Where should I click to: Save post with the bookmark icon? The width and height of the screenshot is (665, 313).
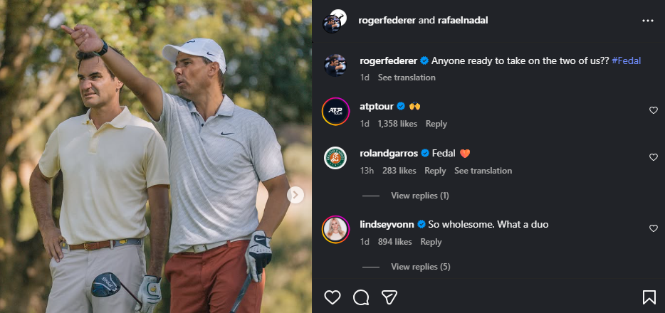pos(649,297)
